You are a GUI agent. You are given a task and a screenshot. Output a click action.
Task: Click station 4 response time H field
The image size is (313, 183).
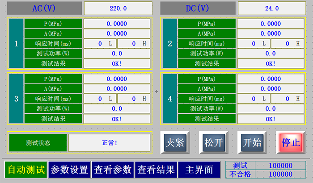[x=288, y=99]
